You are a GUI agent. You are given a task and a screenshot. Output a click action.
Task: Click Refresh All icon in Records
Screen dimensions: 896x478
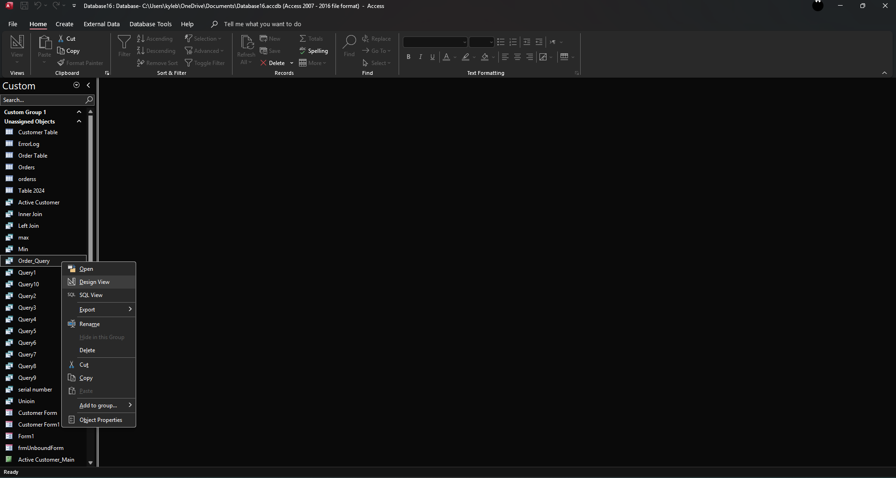pos(246,42)
